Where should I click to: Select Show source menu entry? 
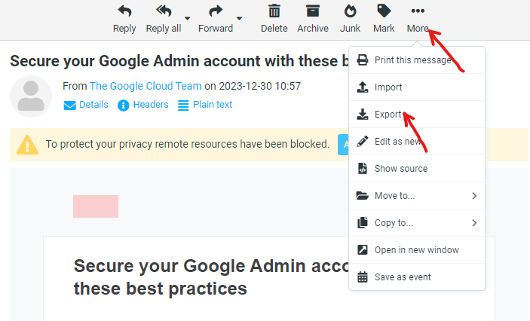coord(417,168)
